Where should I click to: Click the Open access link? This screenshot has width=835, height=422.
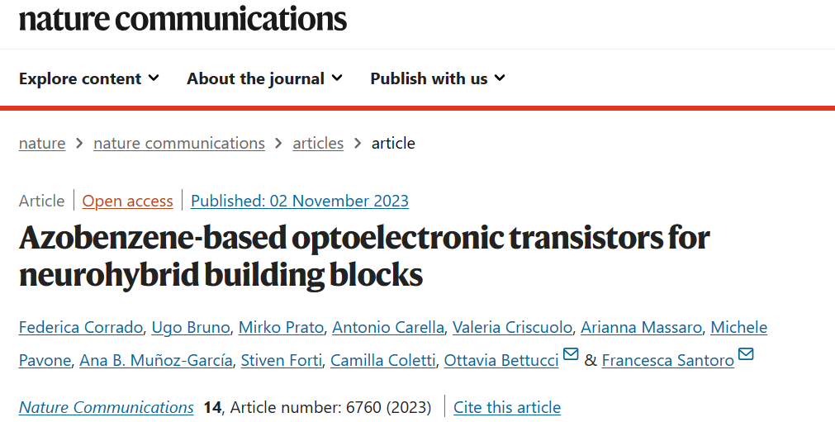click(127, 201)
